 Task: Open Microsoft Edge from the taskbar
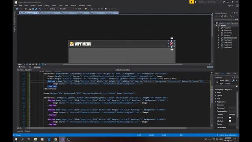[49, 139]
